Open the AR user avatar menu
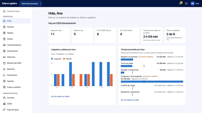 (x=193, y=4)
